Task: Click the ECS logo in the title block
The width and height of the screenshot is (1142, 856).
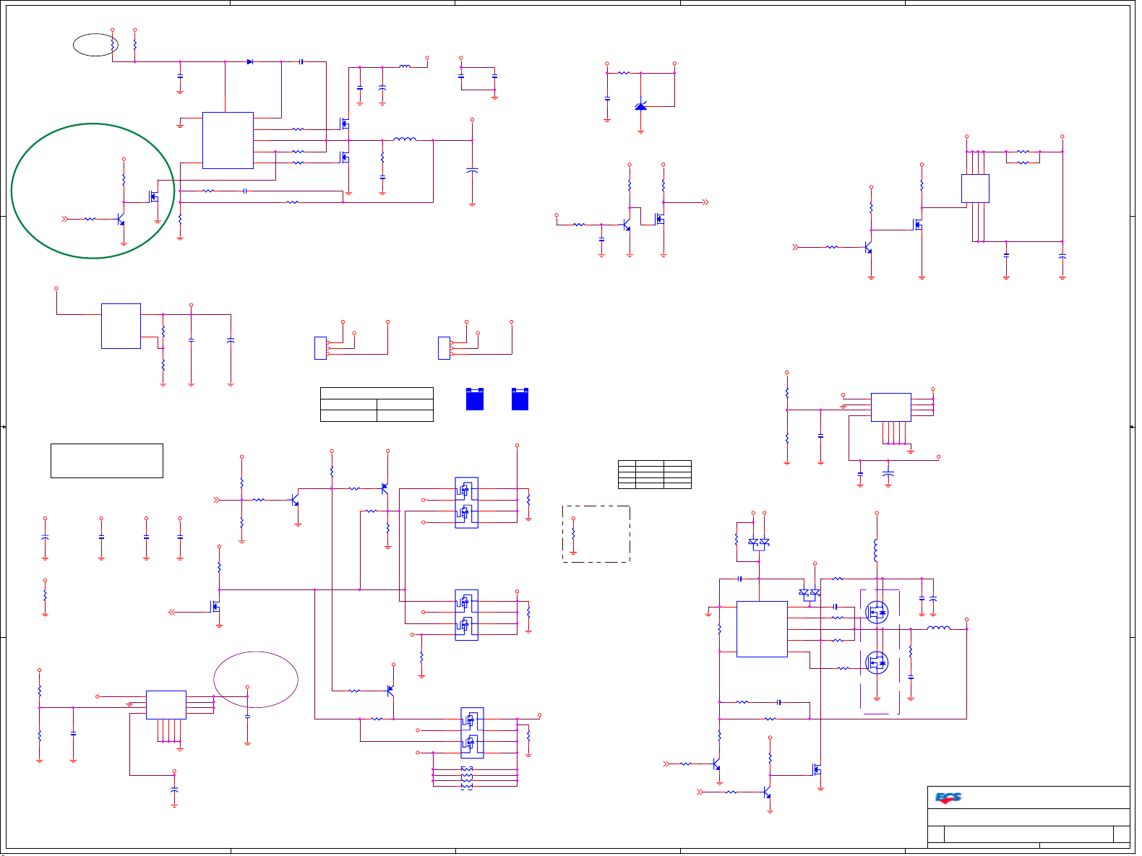Action: pyautogui.click(x=948, y=797)
